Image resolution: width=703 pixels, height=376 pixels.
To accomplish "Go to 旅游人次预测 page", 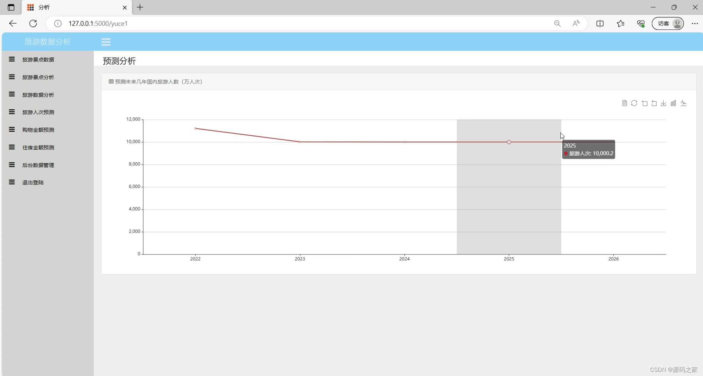I will (38, 112).
